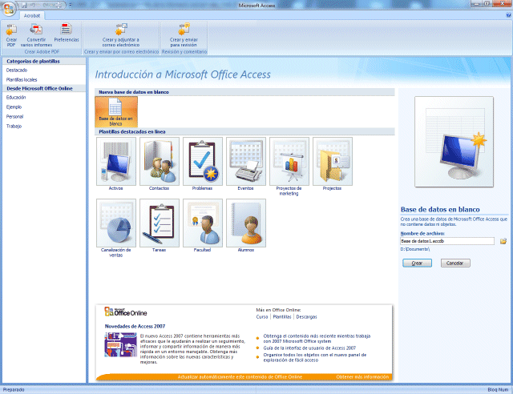Screen dimensions: 513x394
Task: Click Obtener más información link
Action: tap(362, 377)
